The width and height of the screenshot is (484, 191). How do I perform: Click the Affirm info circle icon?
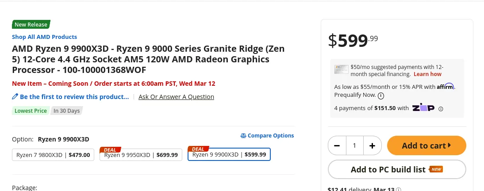(x=381, y=95)
